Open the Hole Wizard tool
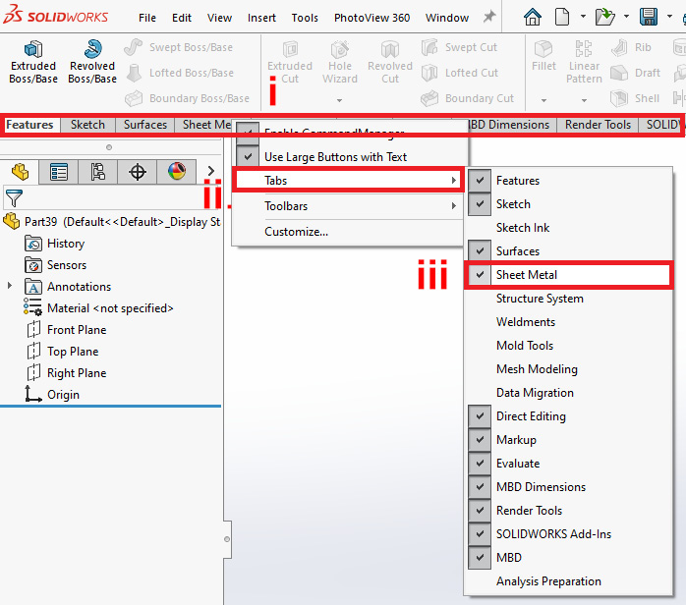 339,62
